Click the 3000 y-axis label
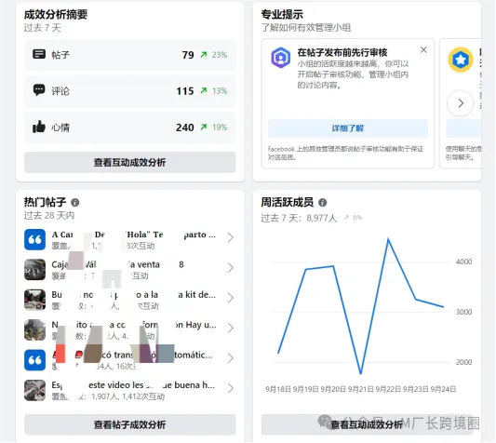 463,312
